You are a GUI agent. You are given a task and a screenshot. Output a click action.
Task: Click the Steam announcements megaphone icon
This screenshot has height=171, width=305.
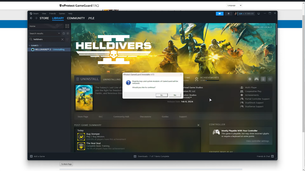[x=220, y=14]
